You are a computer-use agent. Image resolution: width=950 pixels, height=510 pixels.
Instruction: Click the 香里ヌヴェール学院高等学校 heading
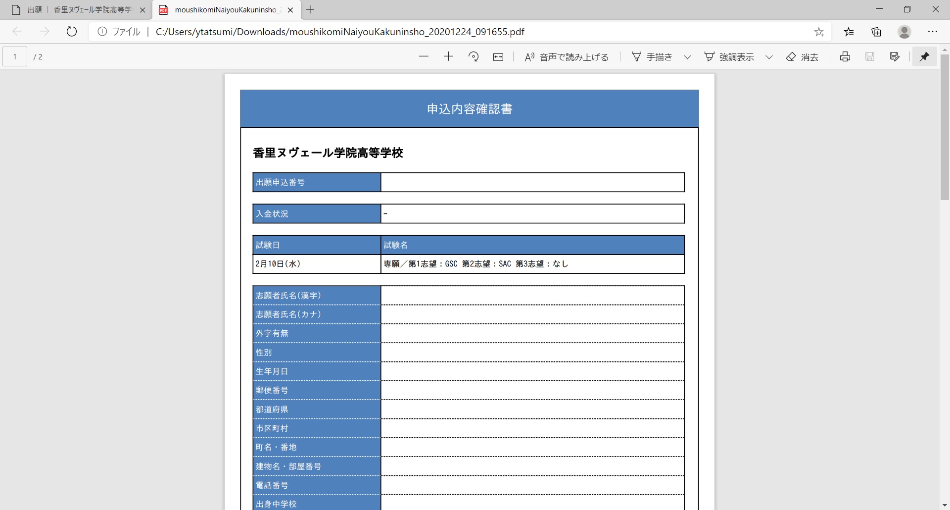click(328, 153)
